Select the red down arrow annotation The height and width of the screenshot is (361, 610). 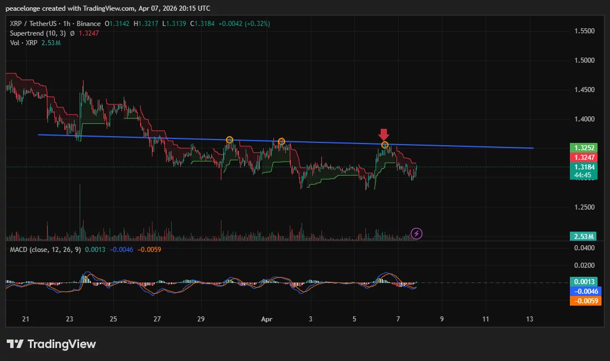(x=384, y=134)
